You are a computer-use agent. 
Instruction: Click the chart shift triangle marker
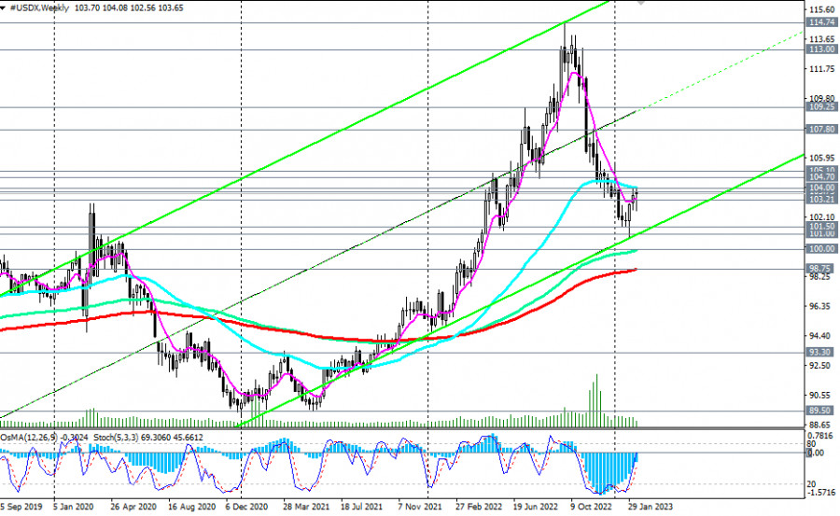point(640,3)
